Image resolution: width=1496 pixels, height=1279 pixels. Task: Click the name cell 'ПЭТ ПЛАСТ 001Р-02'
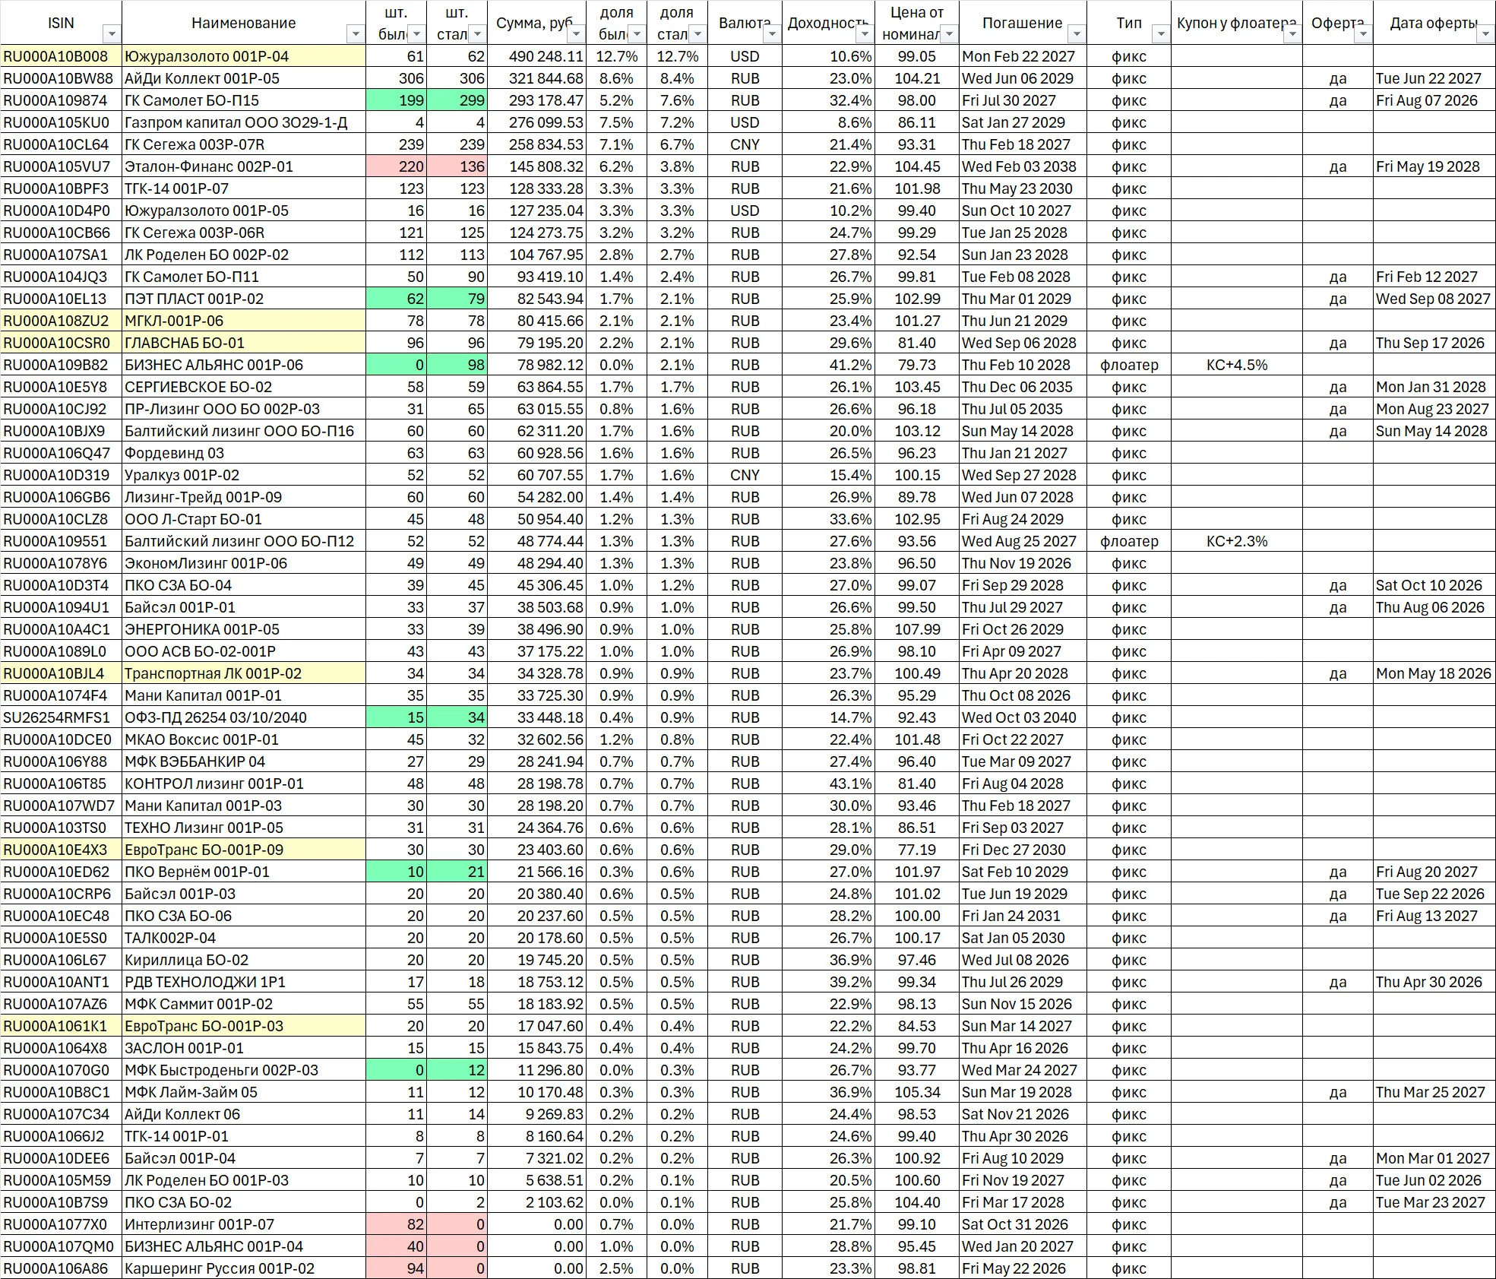[x=244, y=299]
